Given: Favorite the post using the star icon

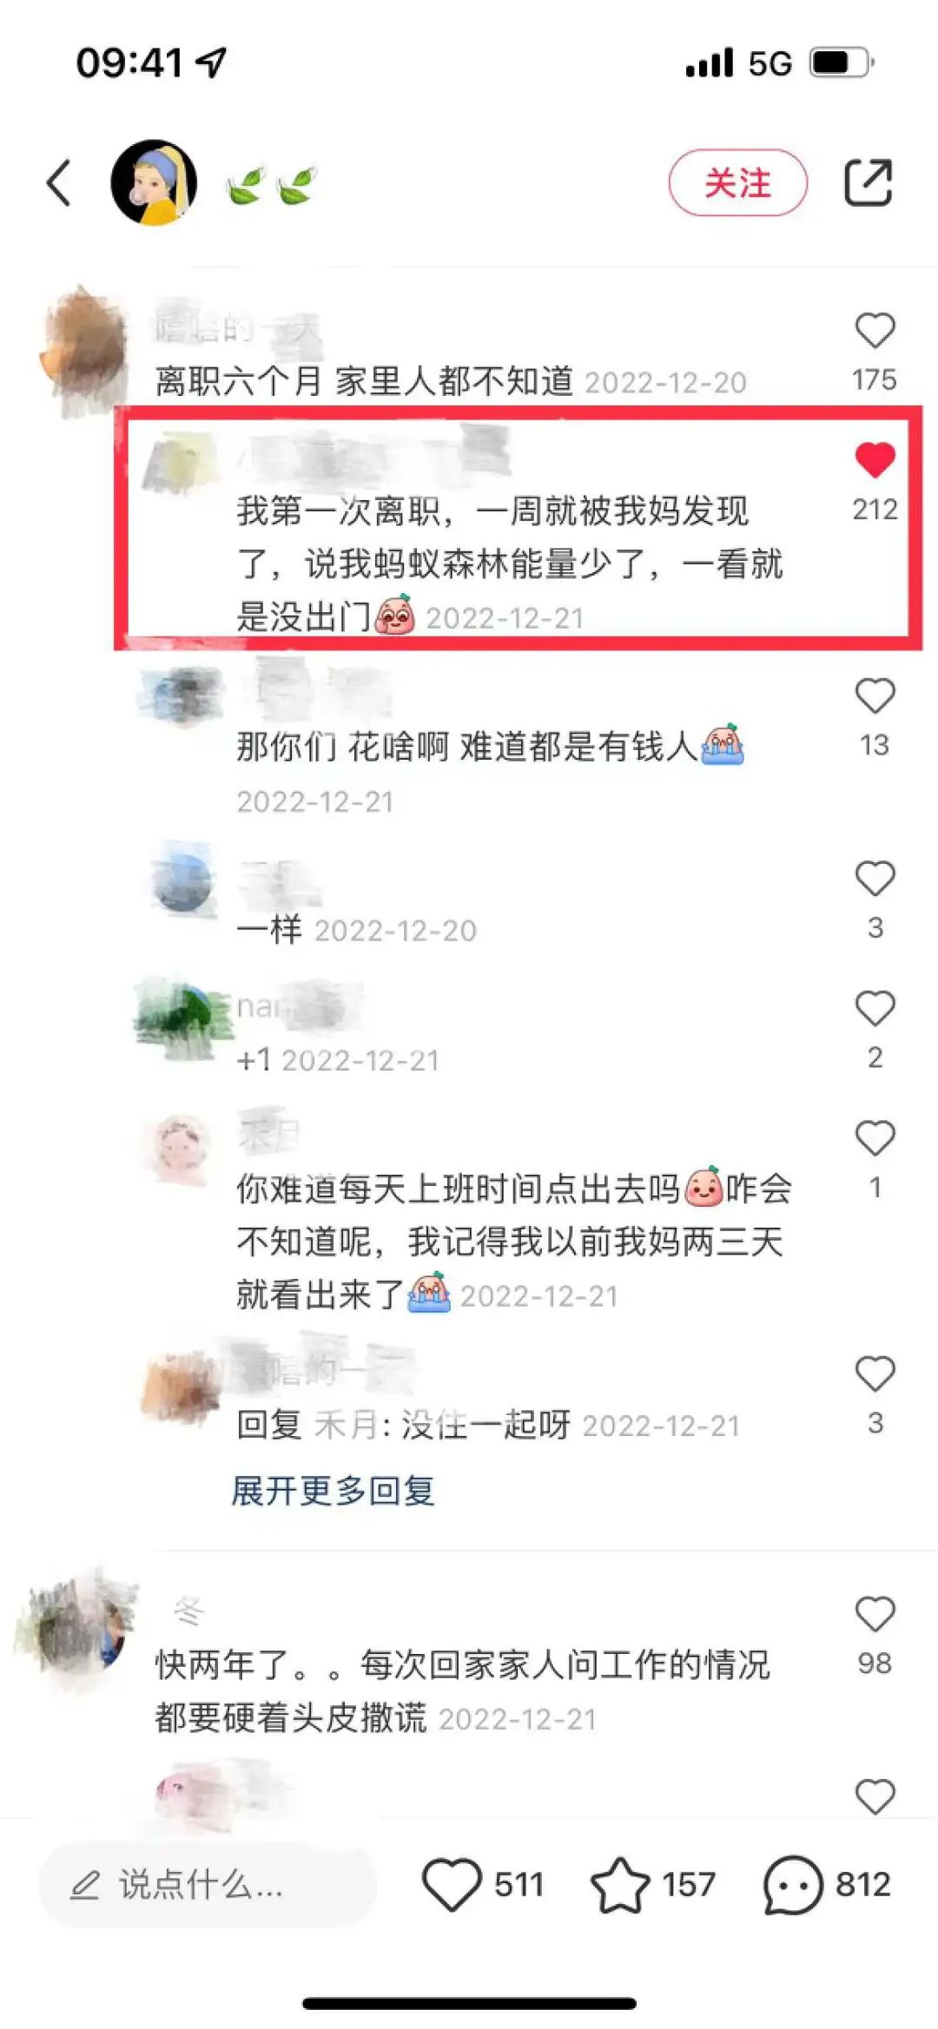Looking at the screenshot, I should pyautogui.click(x=619, y=1884).
